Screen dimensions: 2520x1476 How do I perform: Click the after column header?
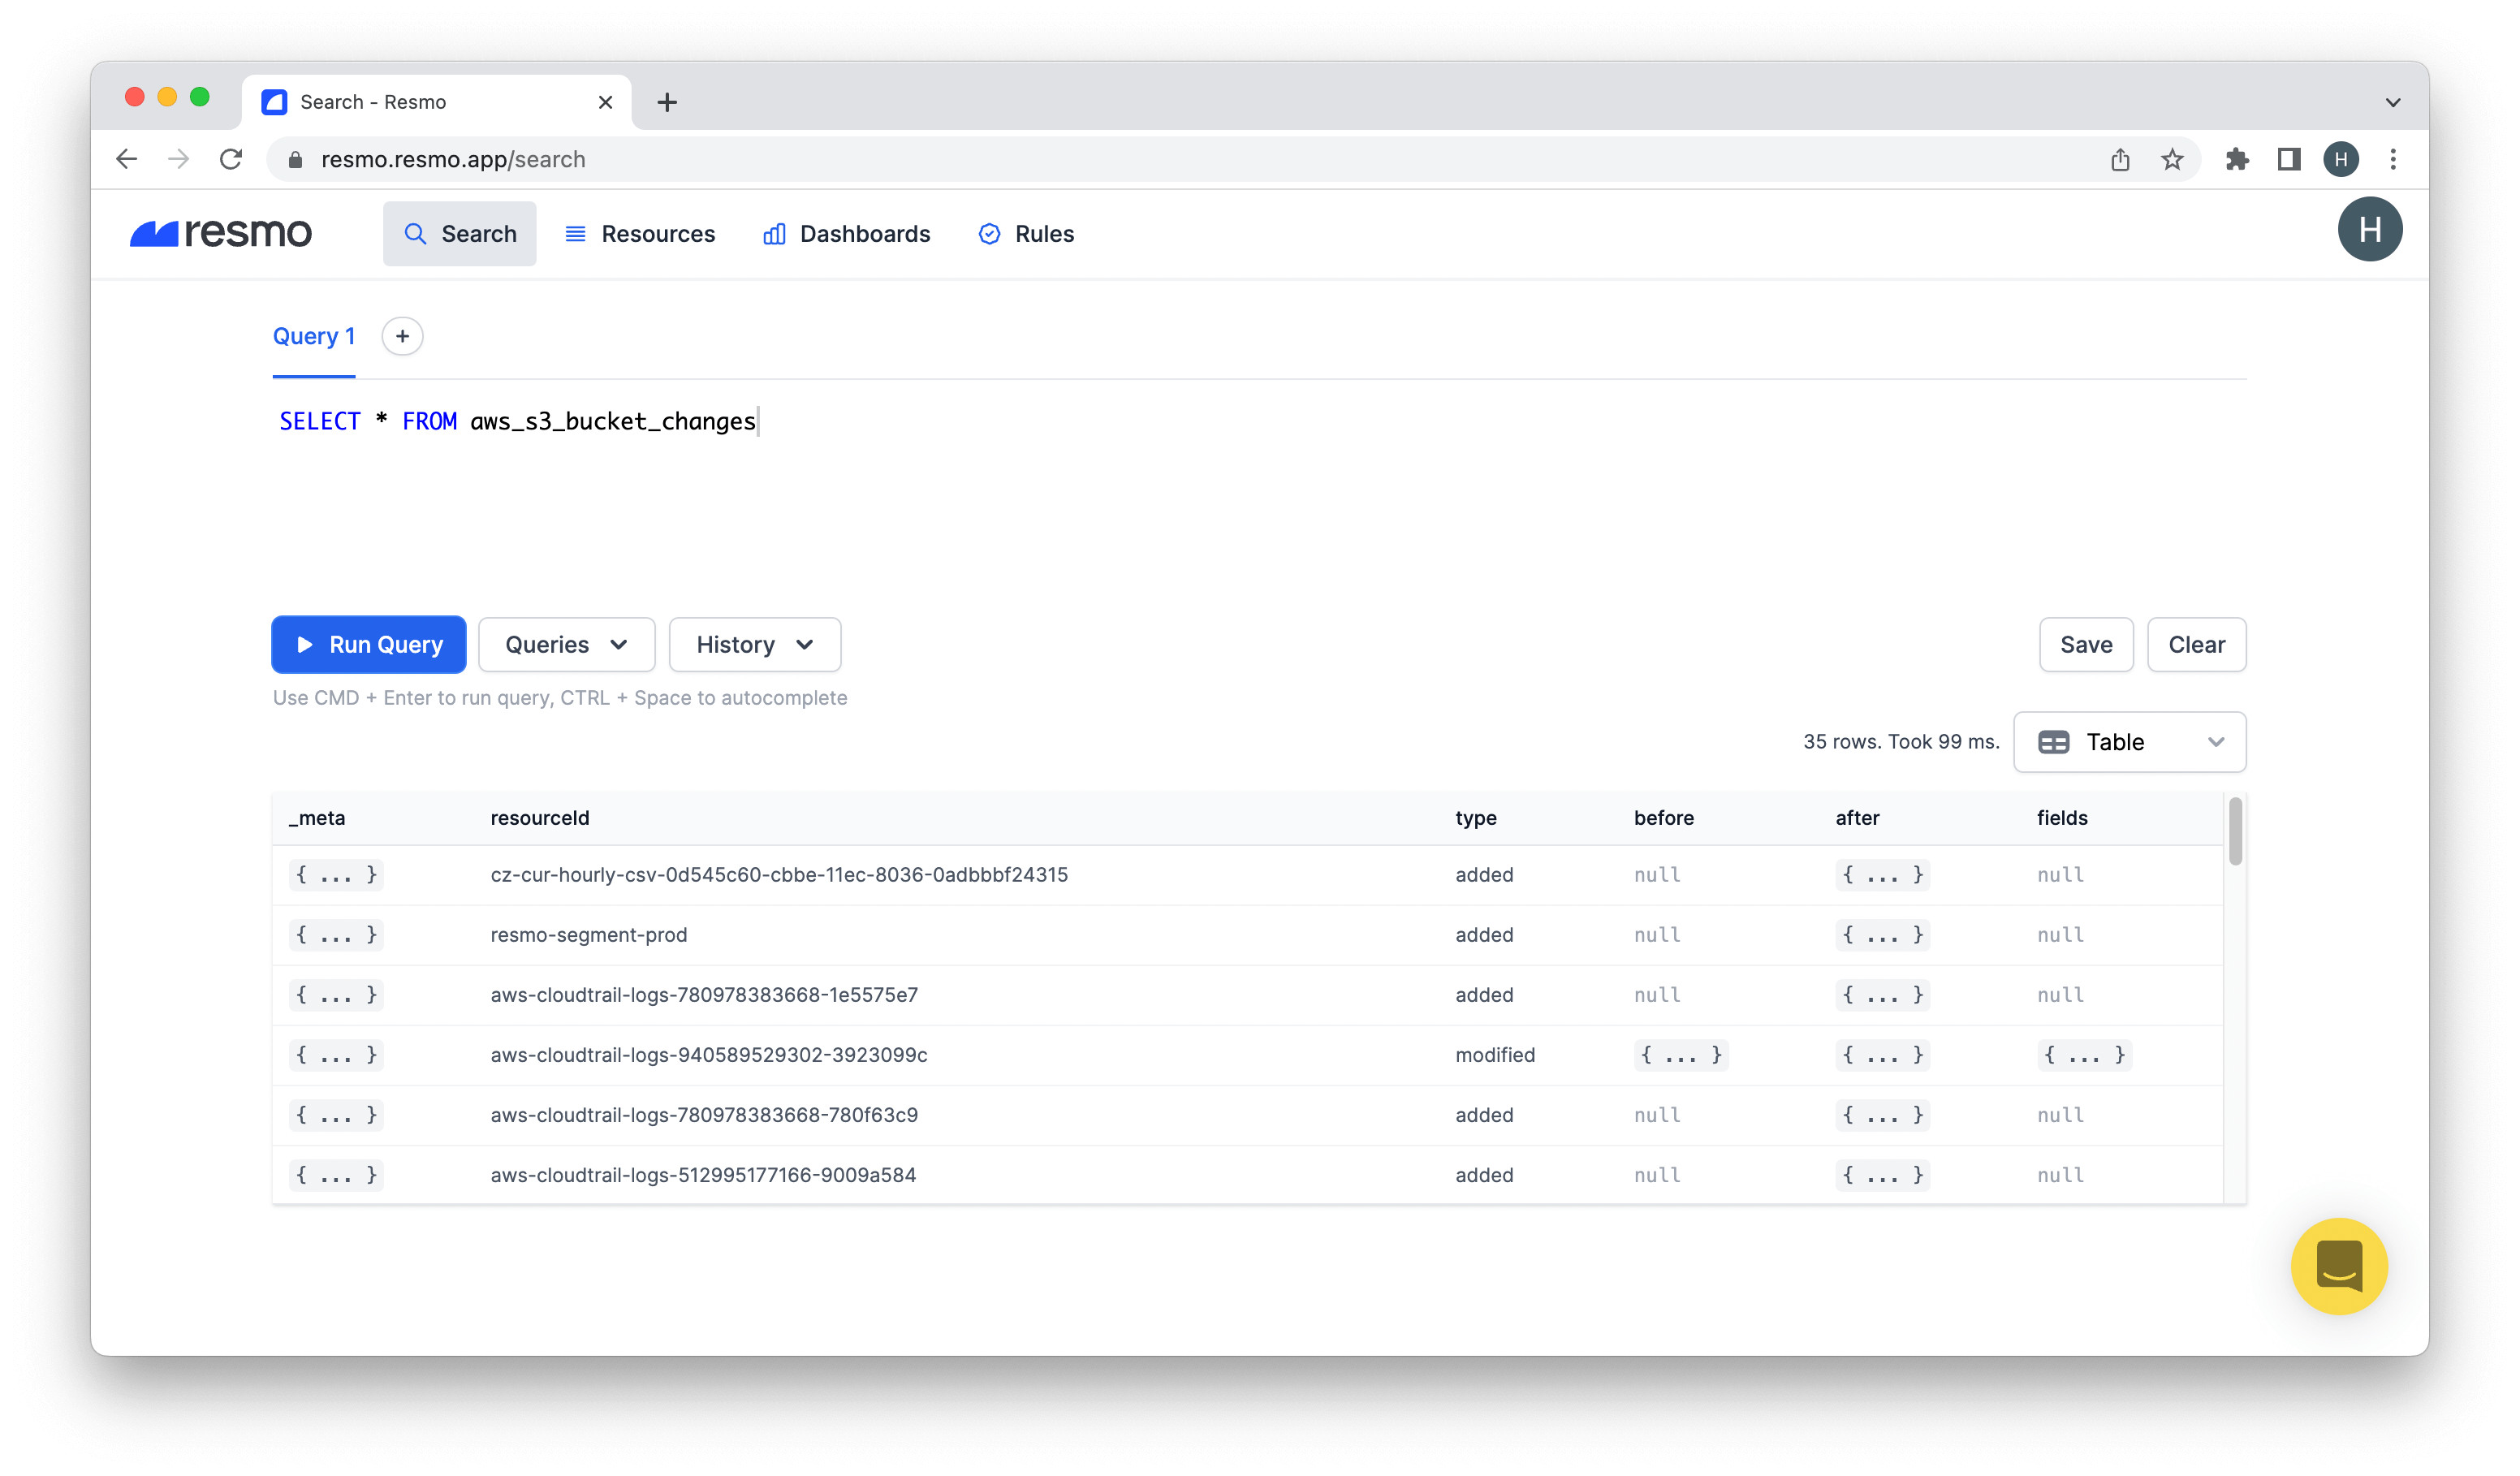[1857, 818]
